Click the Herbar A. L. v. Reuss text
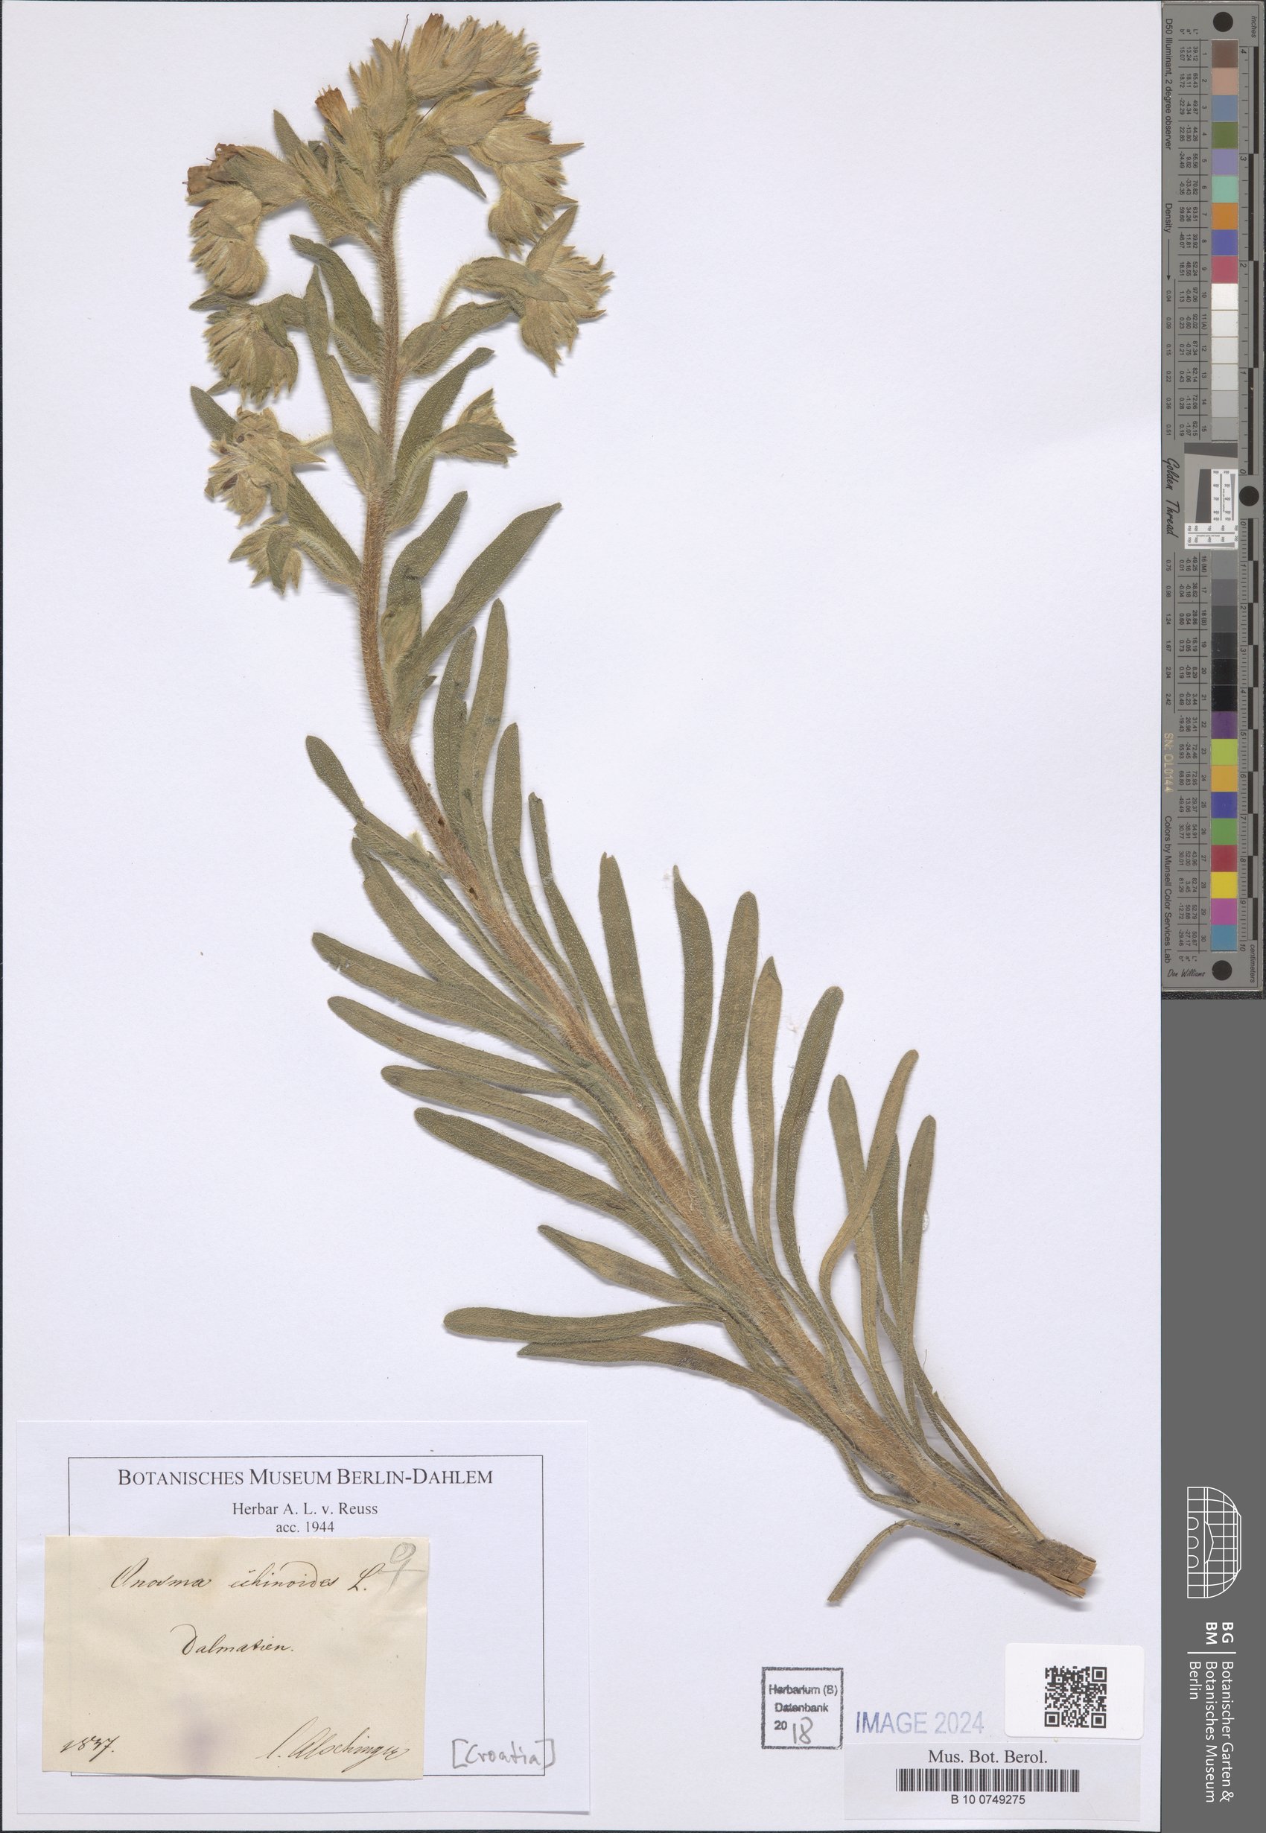 [x=305, y=1508]
